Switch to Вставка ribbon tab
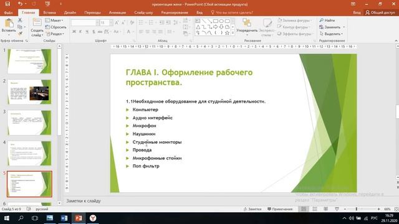 pos(49,12)
